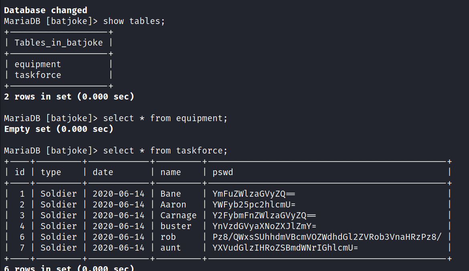The image size is (469, 271).
Task: Click the Tables_in_batjoke column header
Action: tap(59, 43)
